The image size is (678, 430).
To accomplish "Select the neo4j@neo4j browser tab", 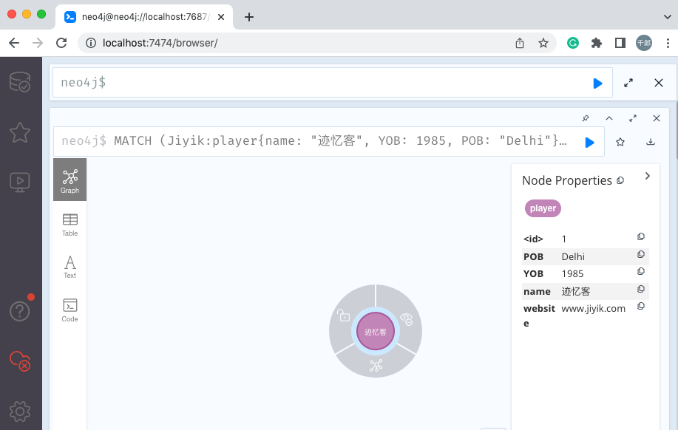I will pos(144,17).
